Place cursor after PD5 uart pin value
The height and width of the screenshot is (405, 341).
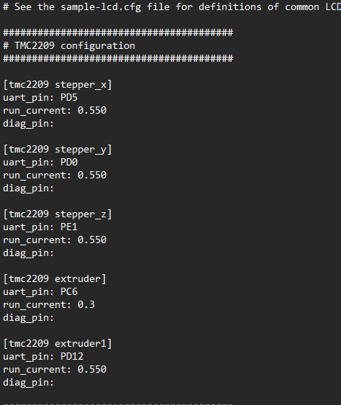tap(78, 98)
